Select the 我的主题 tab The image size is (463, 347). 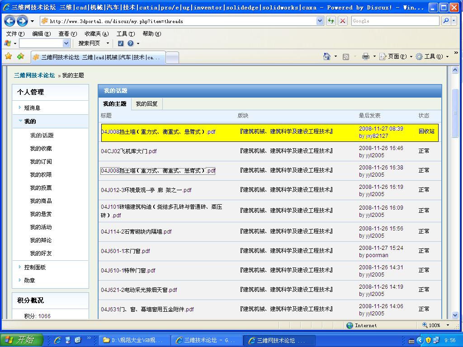pos(114,104)
